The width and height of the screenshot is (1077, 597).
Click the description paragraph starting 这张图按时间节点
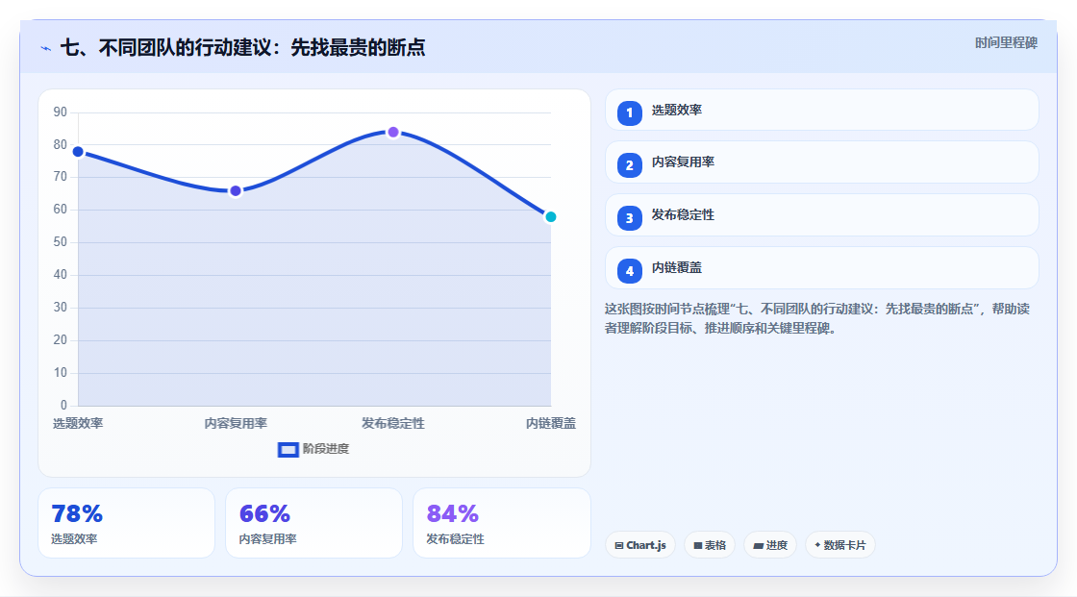coord(816,319)
